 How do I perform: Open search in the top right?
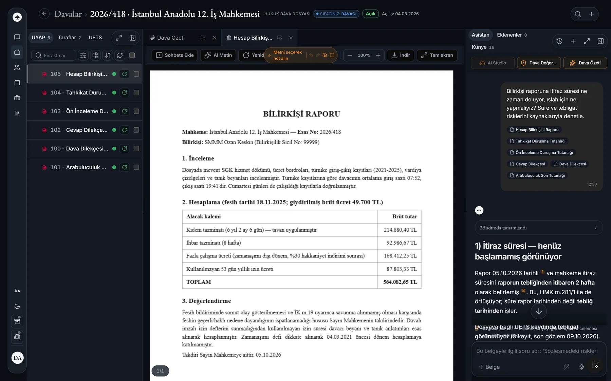coord(578,14)
